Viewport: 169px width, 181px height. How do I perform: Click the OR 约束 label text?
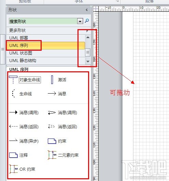[x=27, y=169]
